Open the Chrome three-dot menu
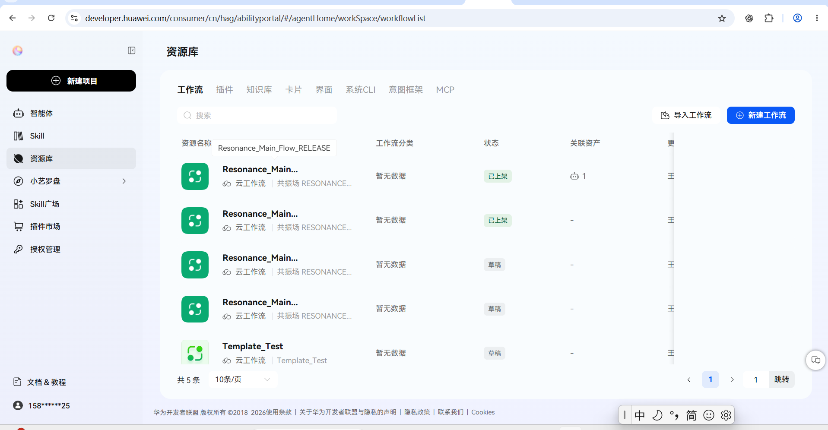The image size is (828, 430). (x=817, y=18)
